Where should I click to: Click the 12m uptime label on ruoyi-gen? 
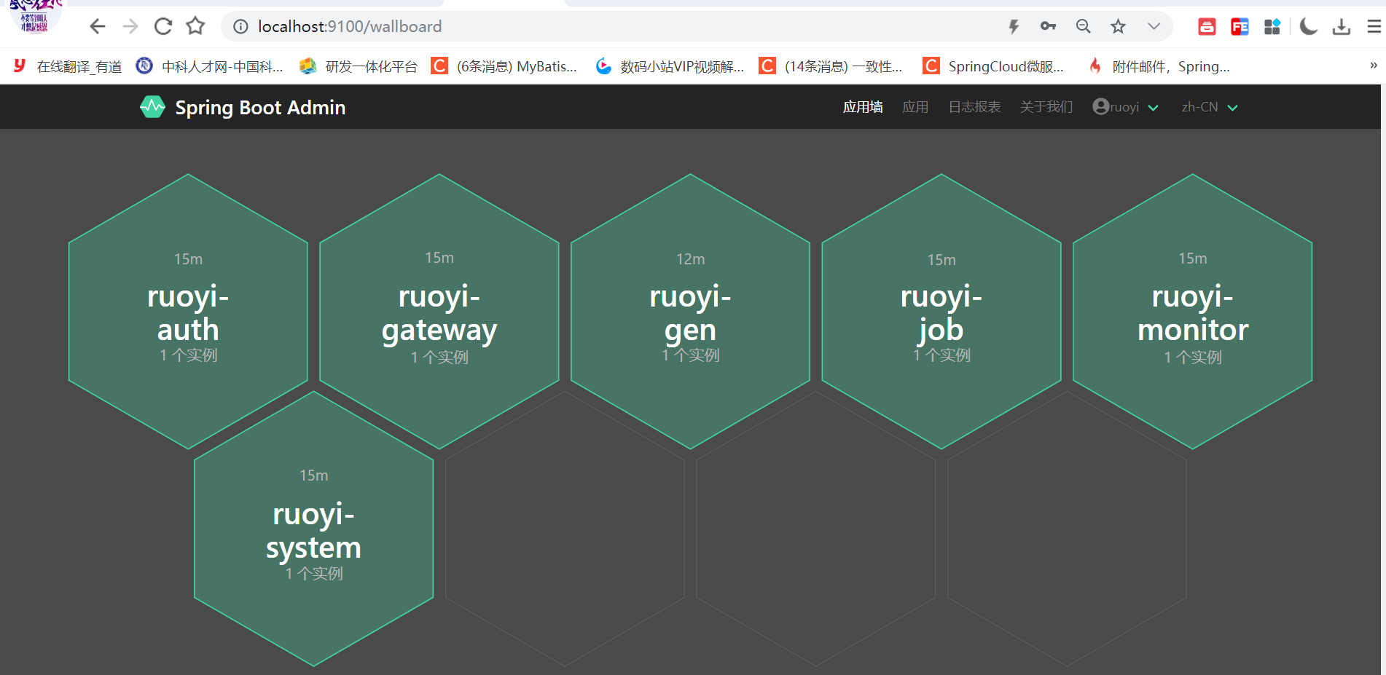point(690,259)
